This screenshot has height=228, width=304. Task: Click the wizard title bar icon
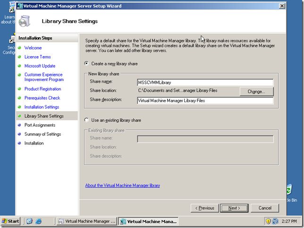tap(20, 6)
